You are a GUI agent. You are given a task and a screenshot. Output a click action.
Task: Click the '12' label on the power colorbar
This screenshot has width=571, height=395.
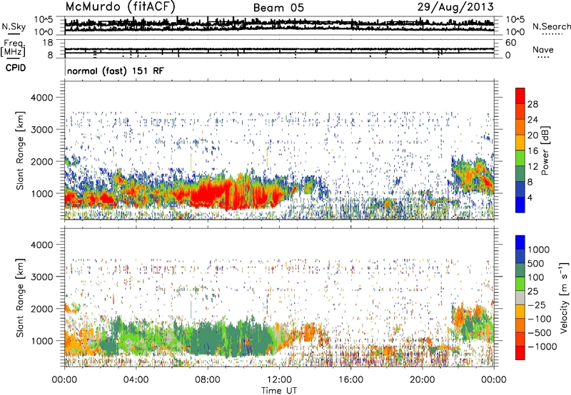pyautogui.click(x=532, y=167)
